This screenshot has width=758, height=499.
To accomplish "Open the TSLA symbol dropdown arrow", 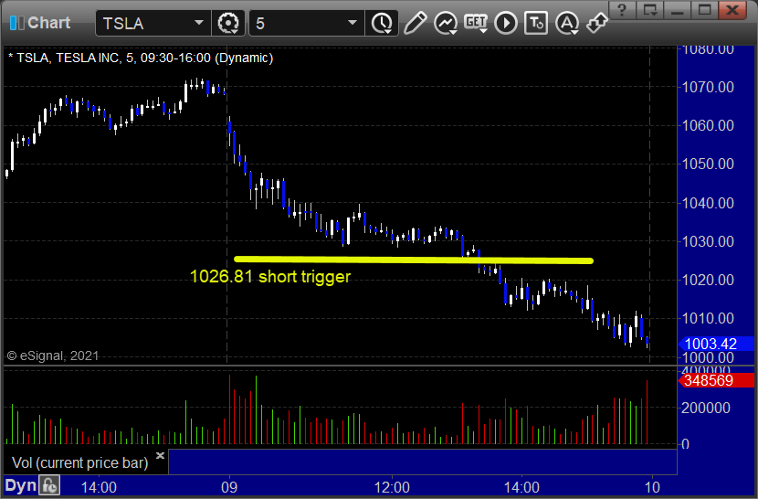I will click(x=199, y=22).
